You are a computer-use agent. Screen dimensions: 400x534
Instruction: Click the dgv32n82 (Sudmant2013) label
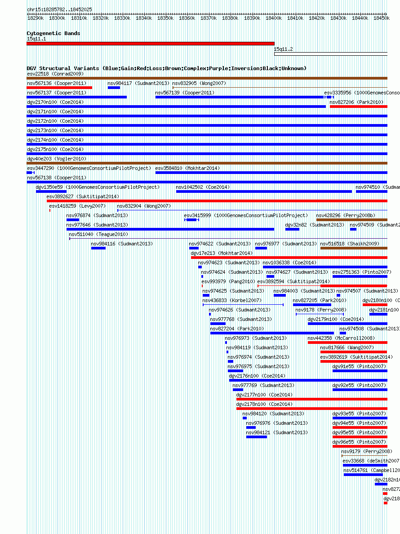(315, 225)
